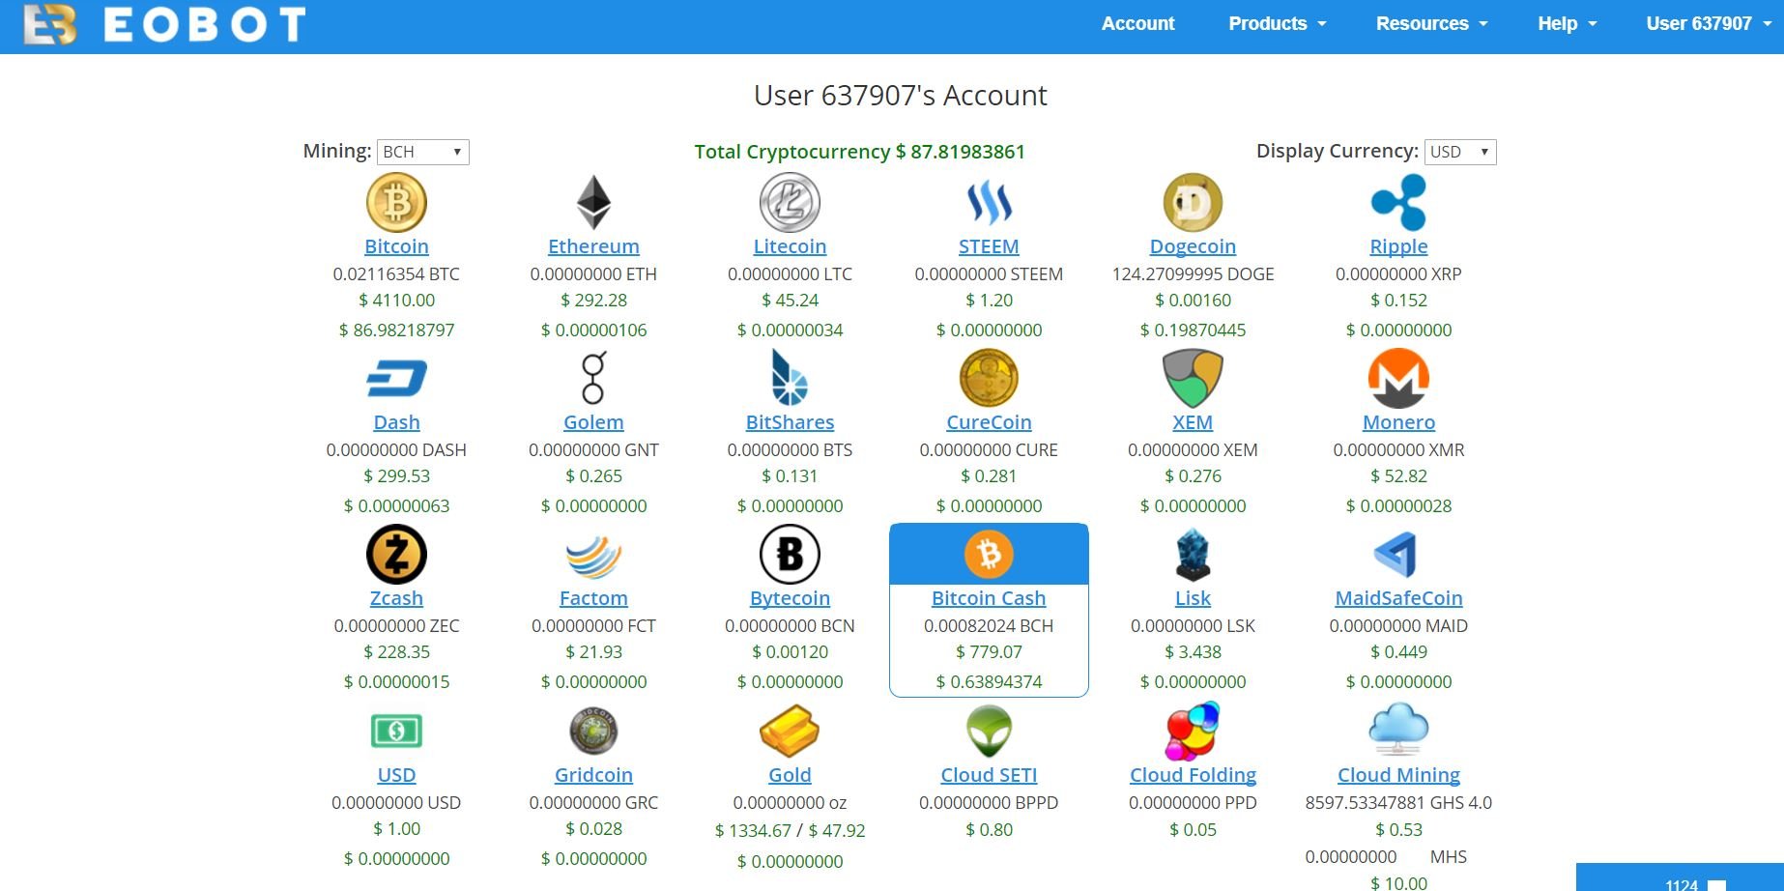Click the Ripple icon
The width and height of the screenshot is (1784, 891).
coord(1398,203)
